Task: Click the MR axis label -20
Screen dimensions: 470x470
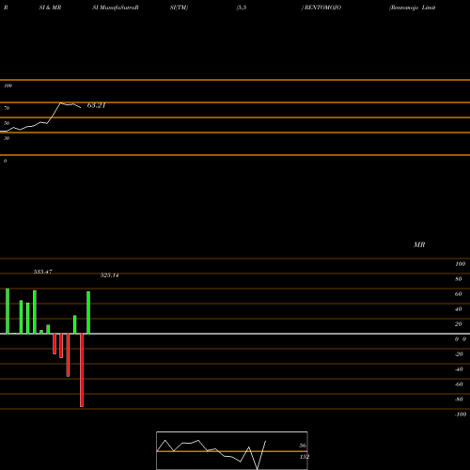Action: point(459,354)
